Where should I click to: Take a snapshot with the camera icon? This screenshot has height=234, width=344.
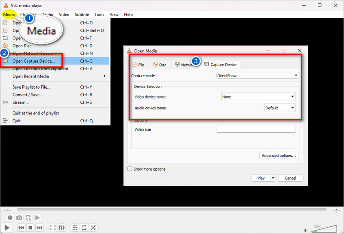(x=19, y=218)
